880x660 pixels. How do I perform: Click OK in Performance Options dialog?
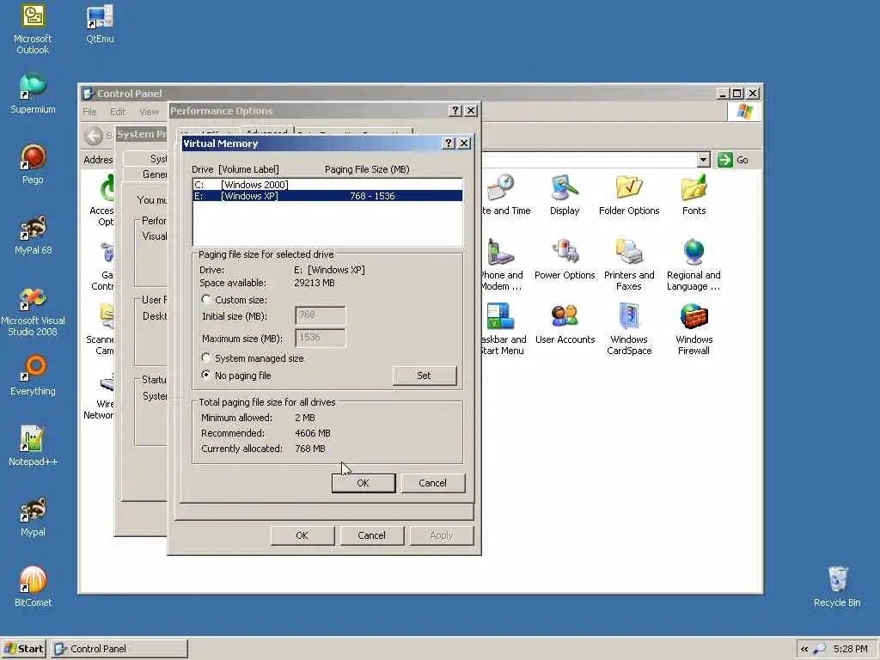point(302,535)
